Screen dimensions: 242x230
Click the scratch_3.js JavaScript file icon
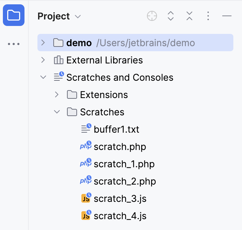tap(86, 198)
